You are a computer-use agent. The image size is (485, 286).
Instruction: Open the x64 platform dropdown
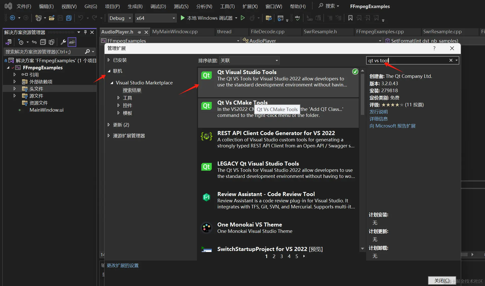(156, 18)
